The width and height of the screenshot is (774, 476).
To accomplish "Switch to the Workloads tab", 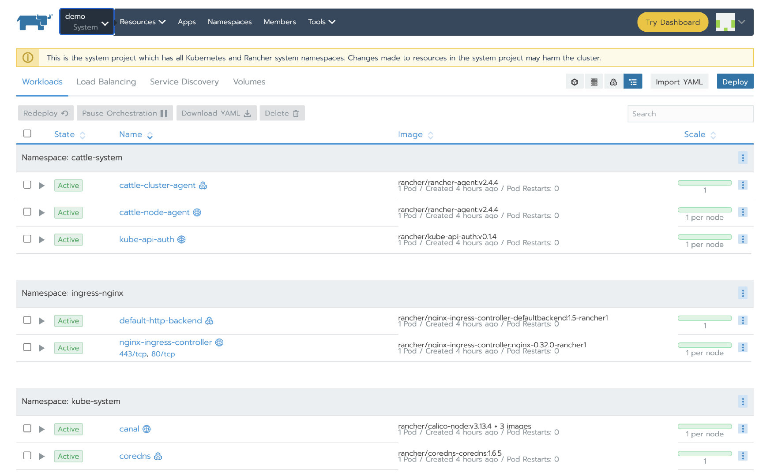I will coord(42,82).
